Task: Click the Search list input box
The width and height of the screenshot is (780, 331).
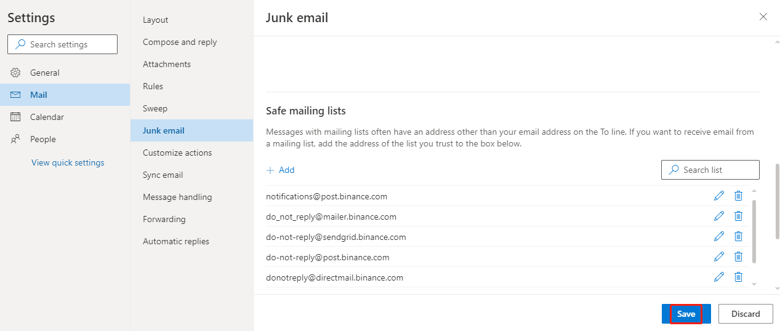Action: click(x=710, y=170)
